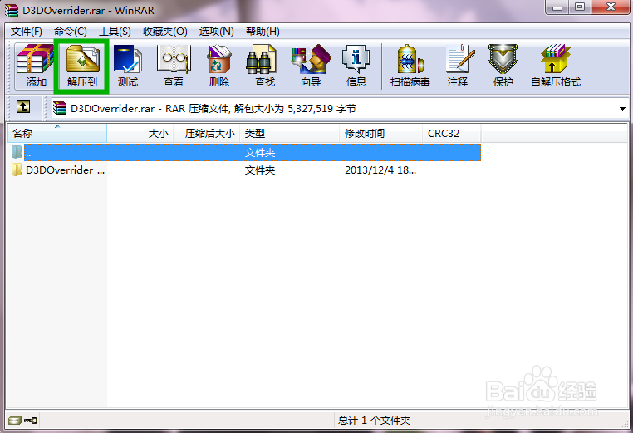Sort by Size (大小) column header

[x=140, y=133]
